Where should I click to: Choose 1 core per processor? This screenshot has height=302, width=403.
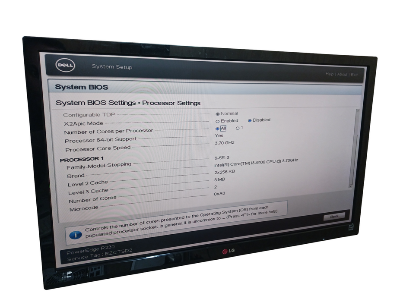point(238,128)
